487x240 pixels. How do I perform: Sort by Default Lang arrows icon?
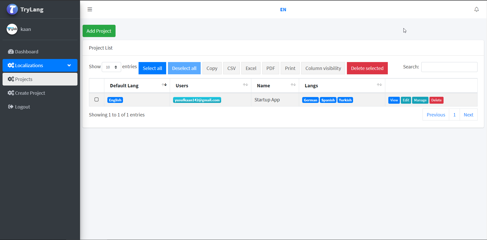164,85
